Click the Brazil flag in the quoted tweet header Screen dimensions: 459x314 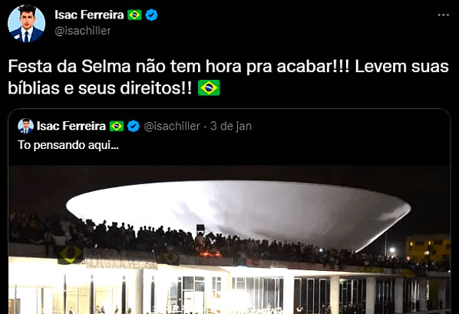[117, 126]
